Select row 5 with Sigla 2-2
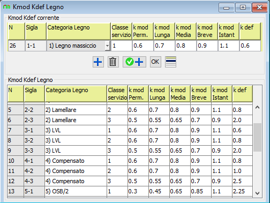 click(130, 110)
